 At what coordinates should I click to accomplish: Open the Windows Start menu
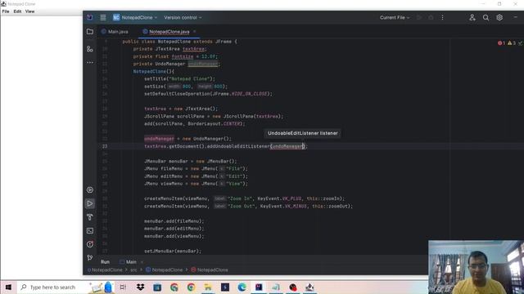pos(8,287)
